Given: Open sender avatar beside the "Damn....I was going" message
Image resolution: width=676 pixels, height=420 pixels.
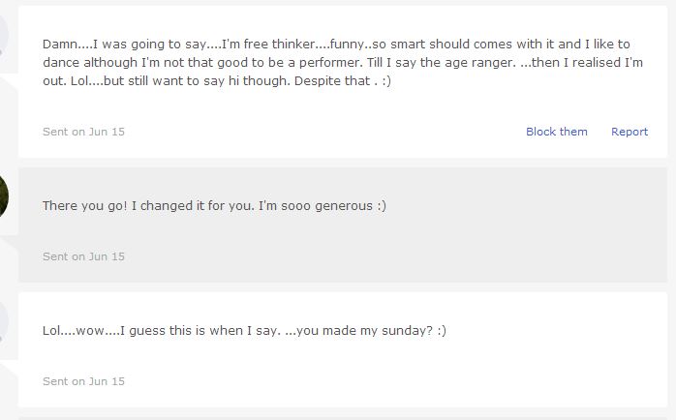Looking at the screenshot, I should pos(4,35).
